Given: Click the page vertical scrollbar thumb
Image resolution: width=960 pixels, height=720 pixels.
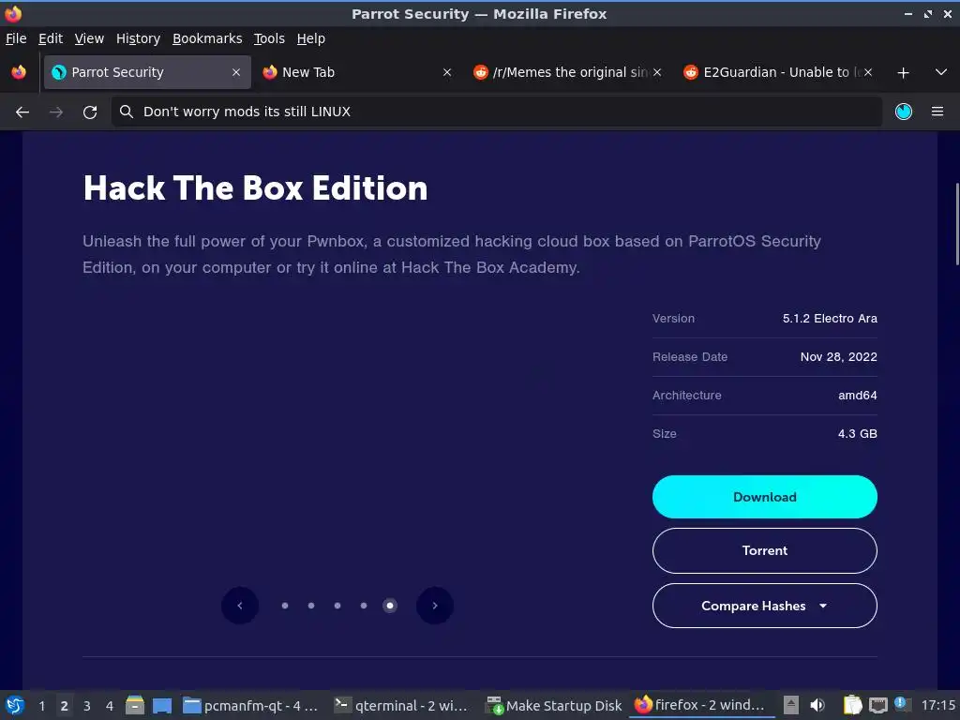Looking at the screenshot, I should 957,223.
